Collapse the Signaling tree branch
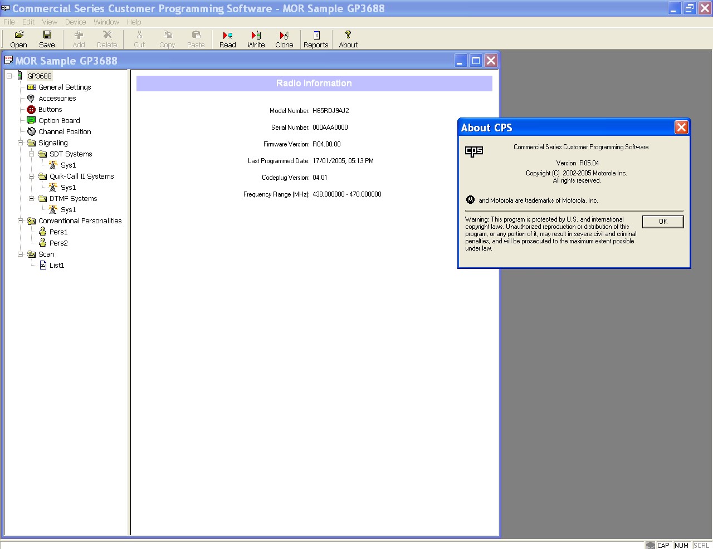This screenshot has width=713, height=549. pos(20,143)
